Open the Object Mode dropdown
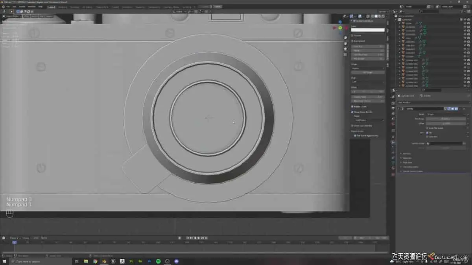This screenshot has height=265, width=472. [12, 16]
